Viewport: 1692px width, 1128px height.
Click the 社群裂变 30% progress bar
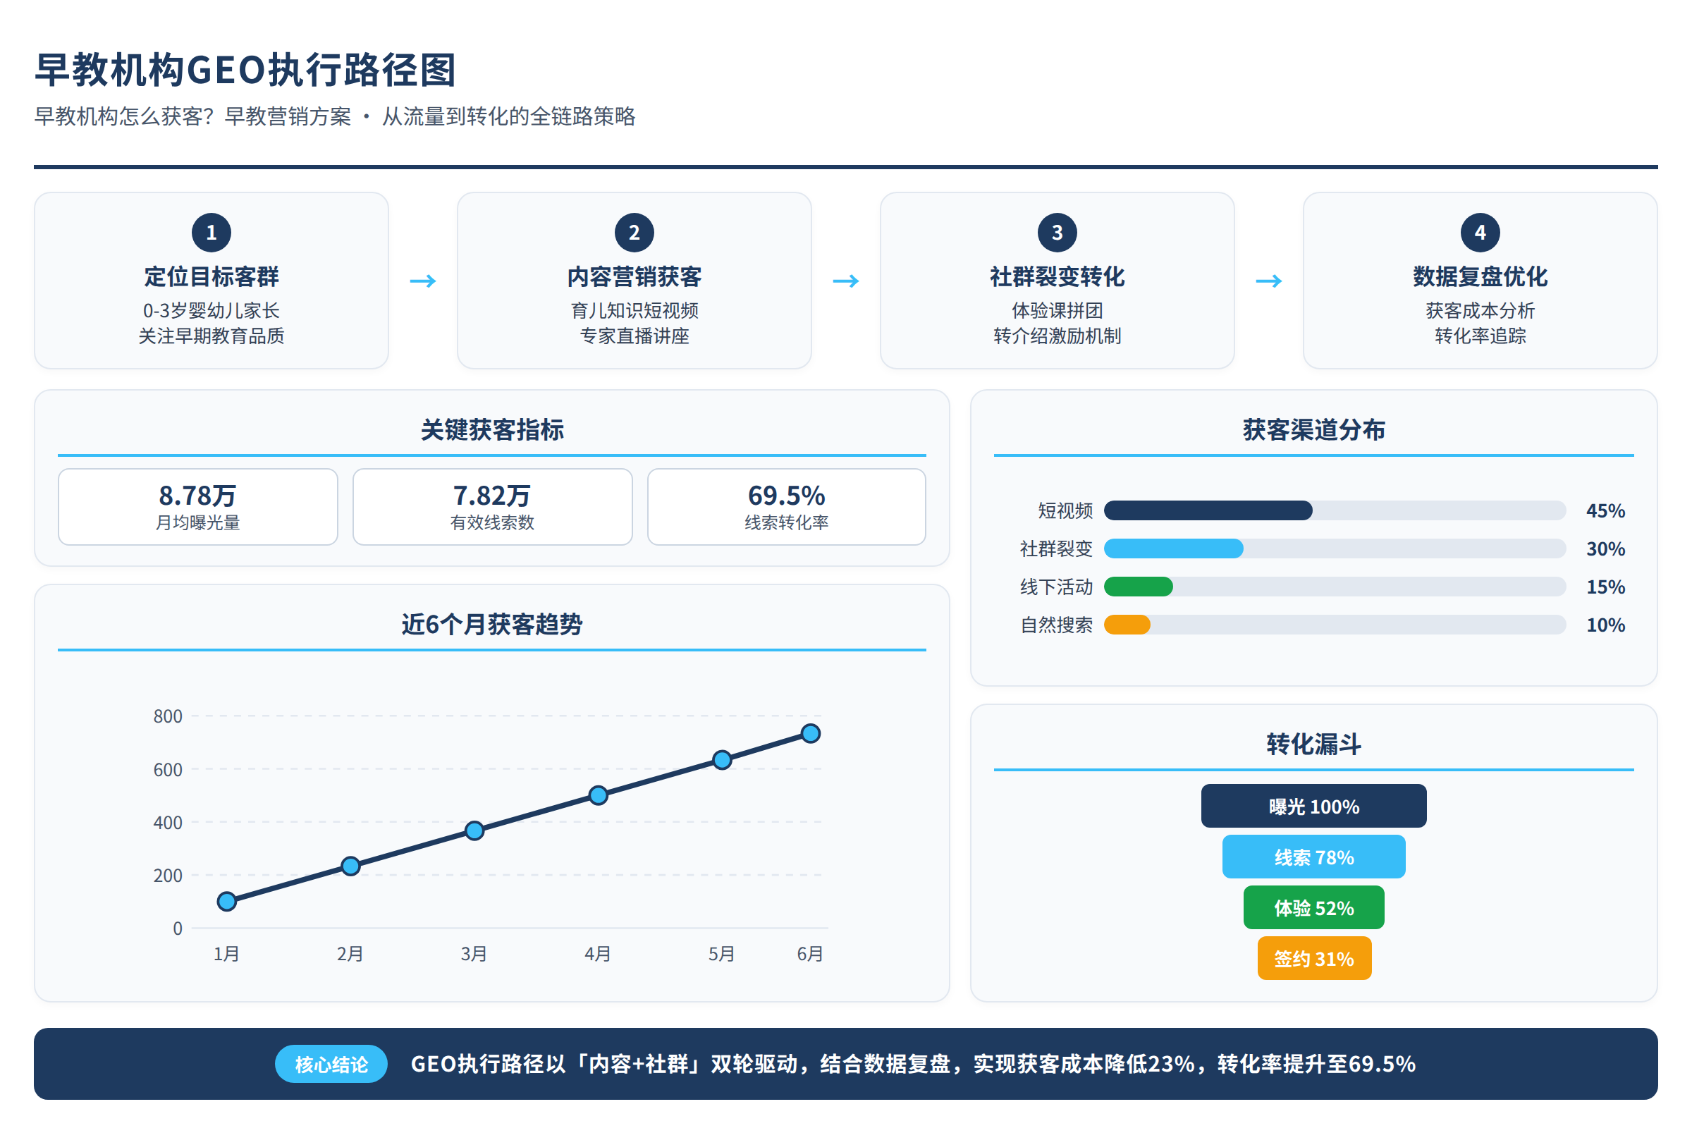[1335, 548]
